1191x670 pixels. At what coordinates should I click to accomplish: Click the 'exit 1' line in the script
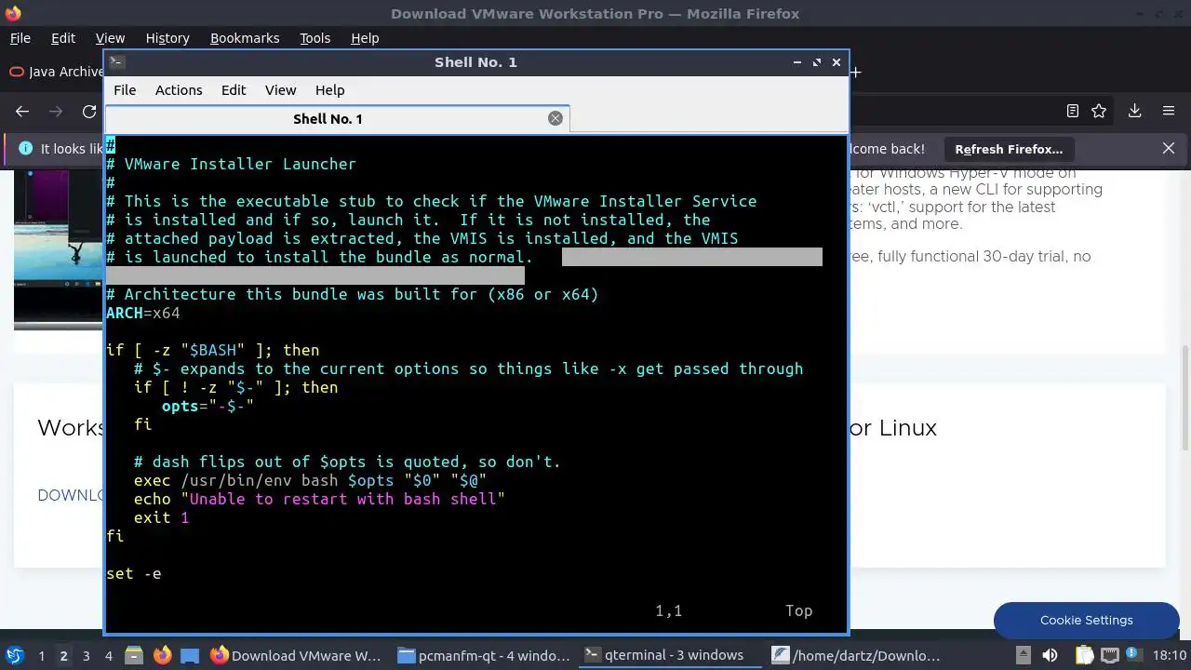click(x=161, y=517)
